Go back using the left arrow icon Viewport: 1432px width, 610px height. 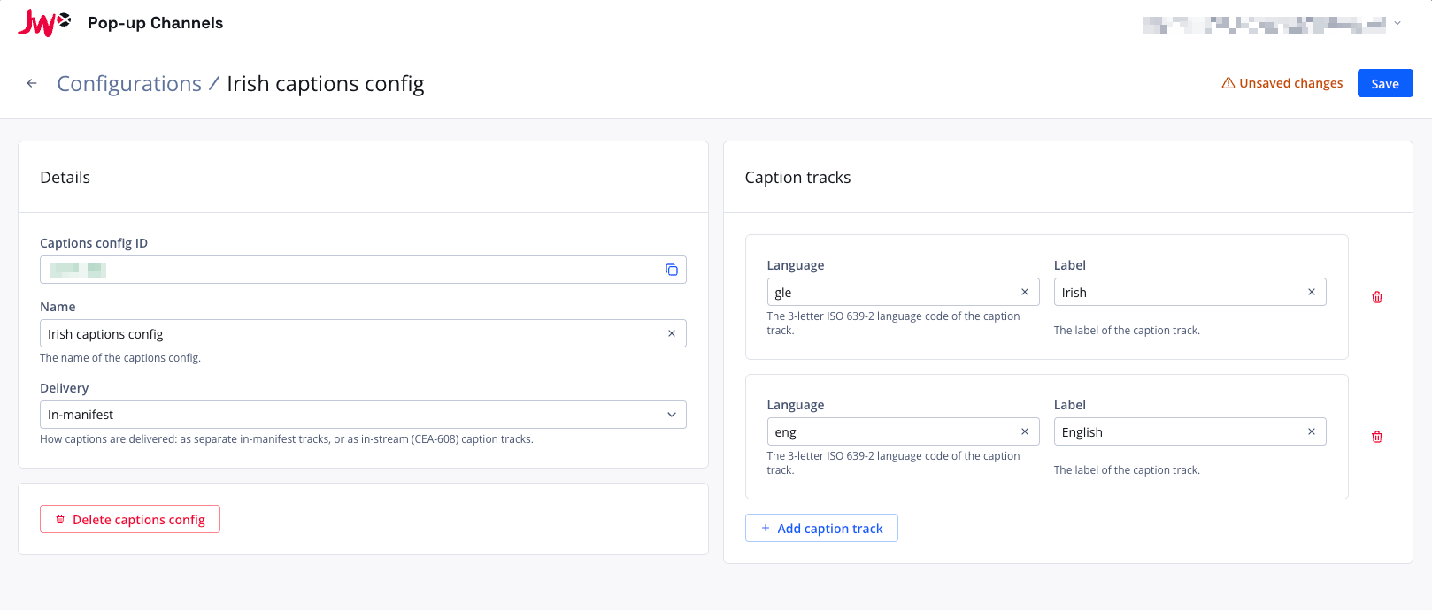tap(32, 83)
